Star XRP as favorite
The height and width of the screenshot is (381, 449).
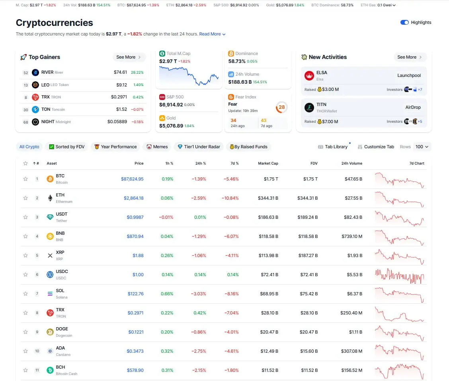pos(25,255)
